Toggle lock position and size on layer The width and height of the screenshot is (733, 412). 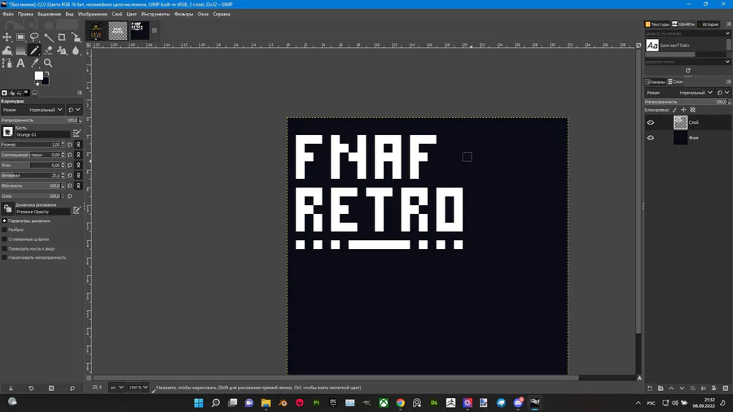click(683, 110)
